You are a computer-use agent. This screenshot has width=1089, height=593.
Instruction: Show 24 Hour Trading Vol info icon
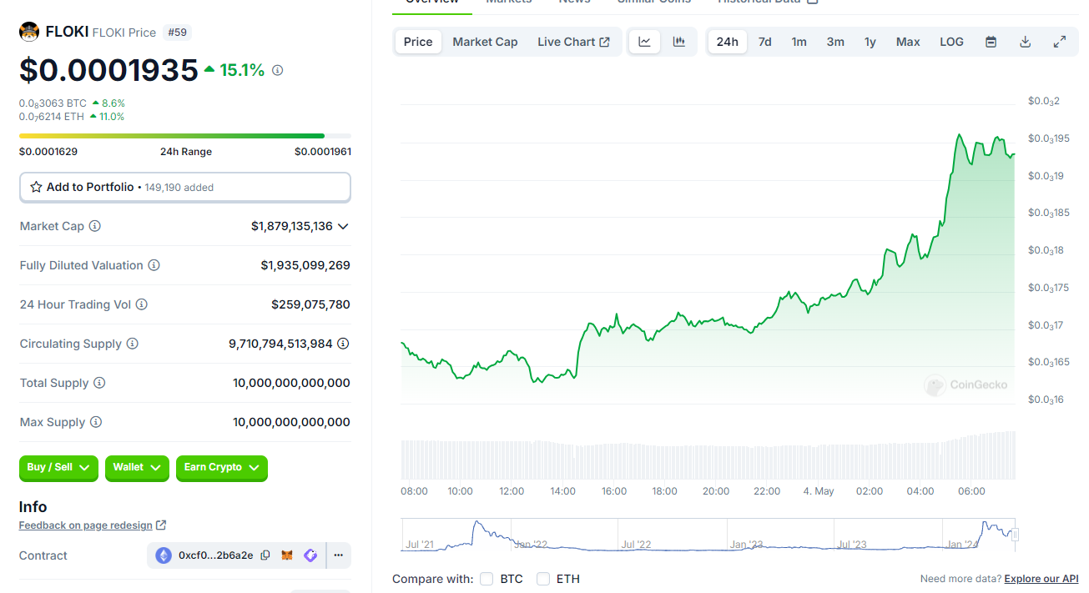click(142, 304)
